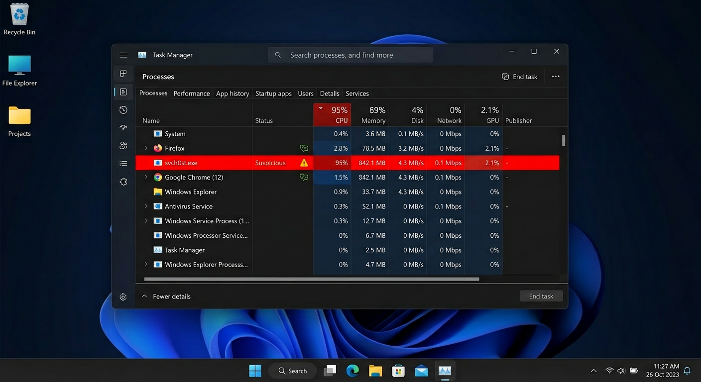Collapse processes under Antivirus Service
This screenshot has height=382, width=701.
click(145, 206)
